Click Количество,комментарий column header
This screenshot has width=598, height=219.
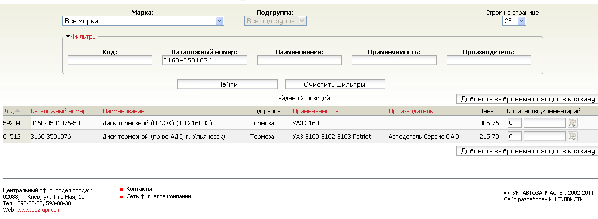[x=543, y=111]
